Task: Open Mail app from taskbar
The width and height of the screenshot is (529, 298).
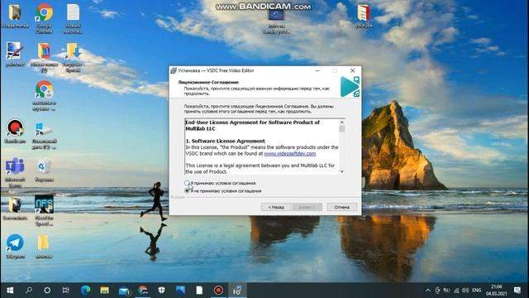Action: click(124, 291)
